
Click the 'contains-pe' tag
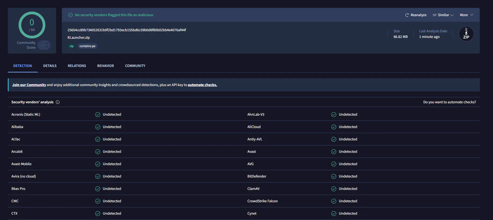[88, 46]
